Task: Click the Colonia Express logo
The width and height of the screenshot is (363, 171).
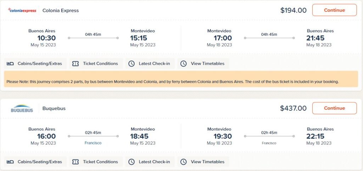Action: click(22, 10)
